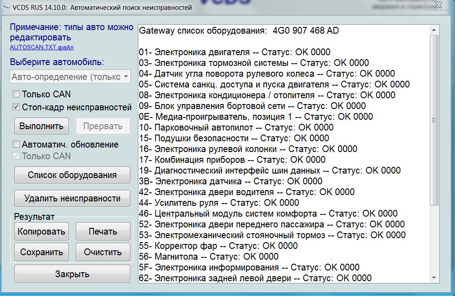Uncheck Стоп-кадр неисправностей checkbox

click(x=16, y=107)
